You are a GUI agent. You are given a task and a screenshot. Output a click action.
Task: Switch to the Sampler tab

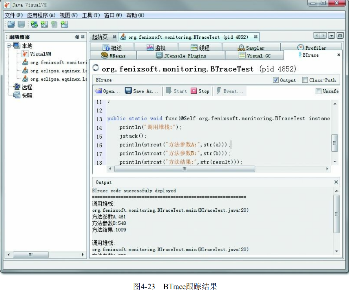click(251, 47)
